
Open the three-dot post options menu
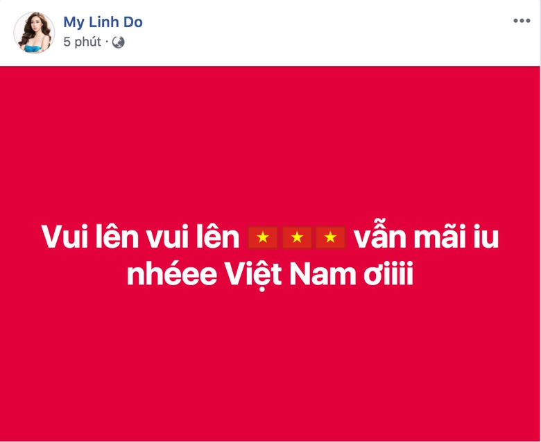coord(522,21)
